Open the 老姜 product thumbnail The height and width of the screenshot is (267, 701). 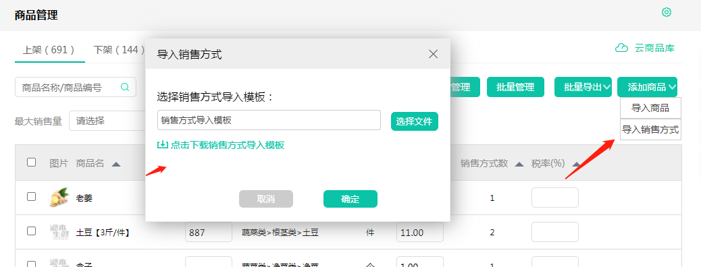[59, 197]
